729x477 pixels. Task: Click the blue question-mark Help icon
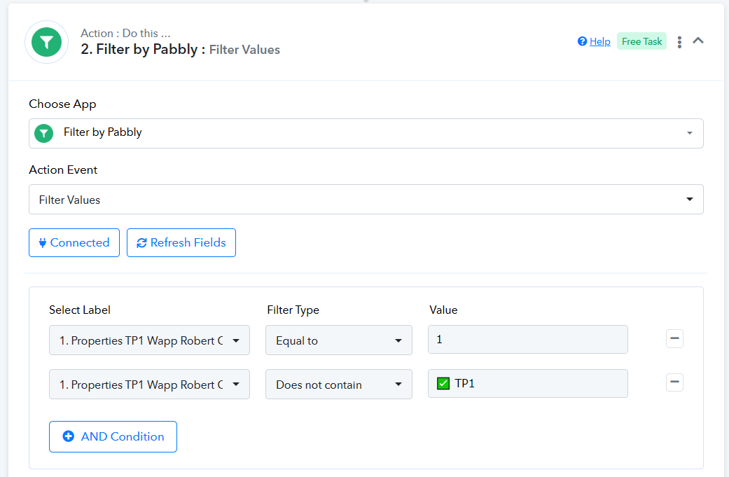[x=582, y=41]
